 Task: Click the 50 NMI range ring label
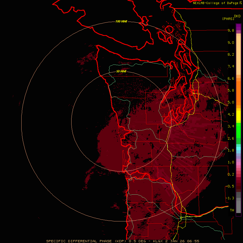(x=121, y=71)
